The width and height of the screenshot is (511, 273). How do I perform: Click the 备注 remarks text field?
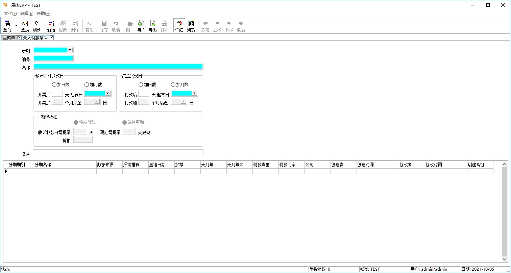pyautogui.click(x=118, y=153)
